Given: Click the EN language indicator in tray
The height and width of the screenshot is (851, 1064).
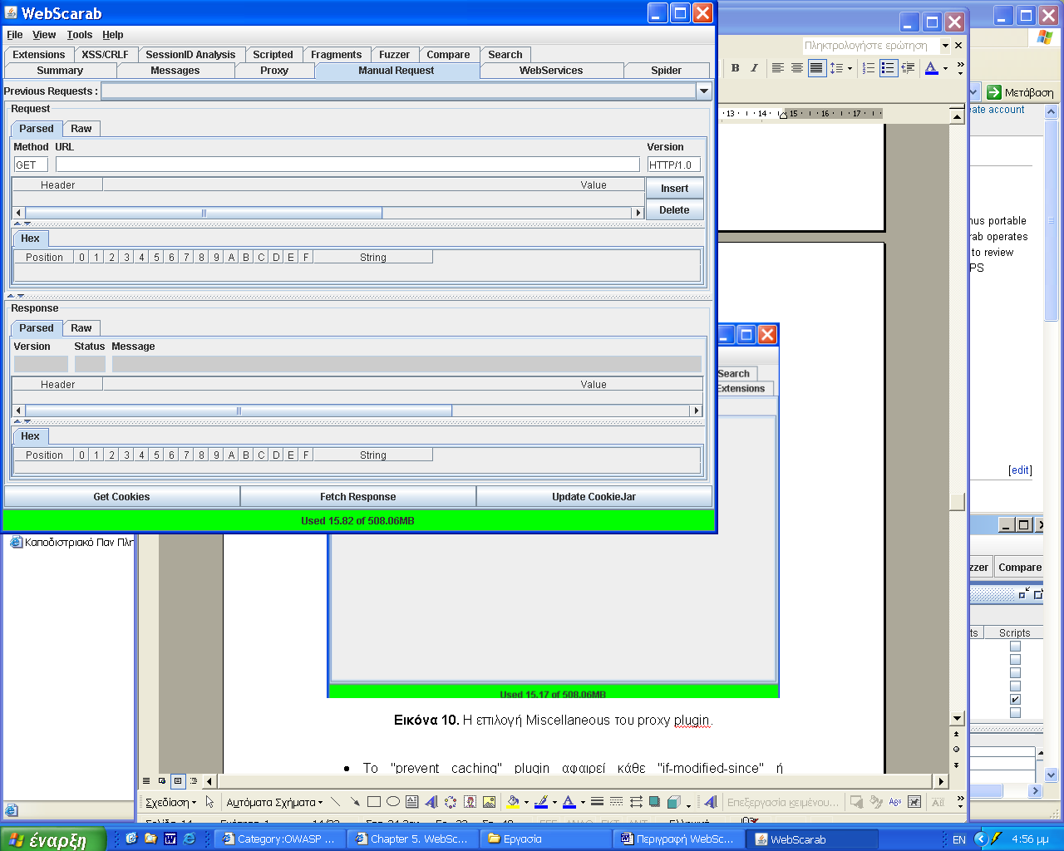Looking at the screenshot, I should pyautogui.click(x=959, y=839).
